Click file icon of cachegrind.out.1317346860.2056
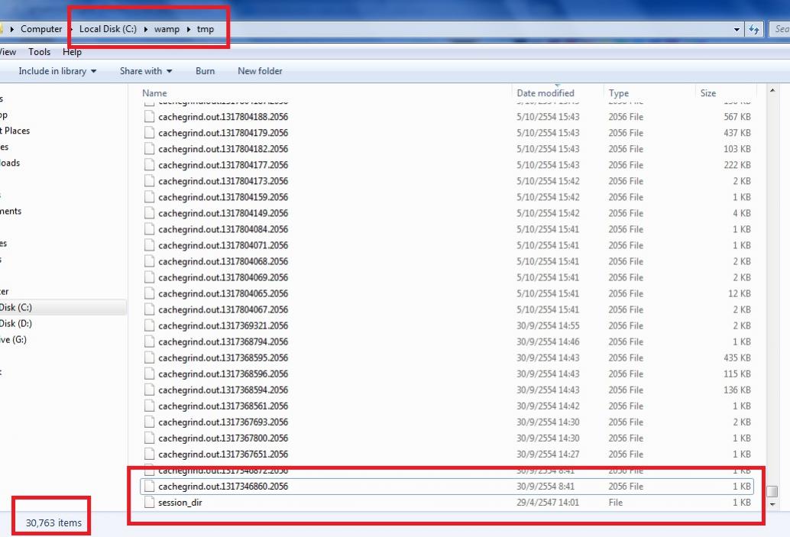 pyautogui.click(x=149, y=487)
